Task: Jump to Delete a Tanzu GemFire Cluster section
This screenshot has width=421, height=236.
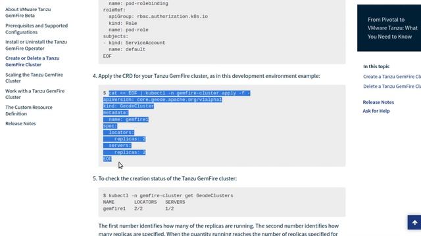Action: pyautogui.click(x=392, y=86)
